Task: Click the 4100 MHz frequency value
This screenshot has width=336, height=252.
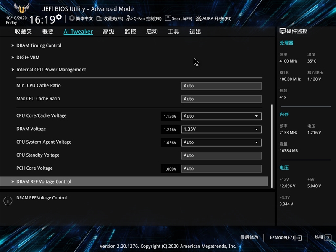Action: [x=289, y=61]
